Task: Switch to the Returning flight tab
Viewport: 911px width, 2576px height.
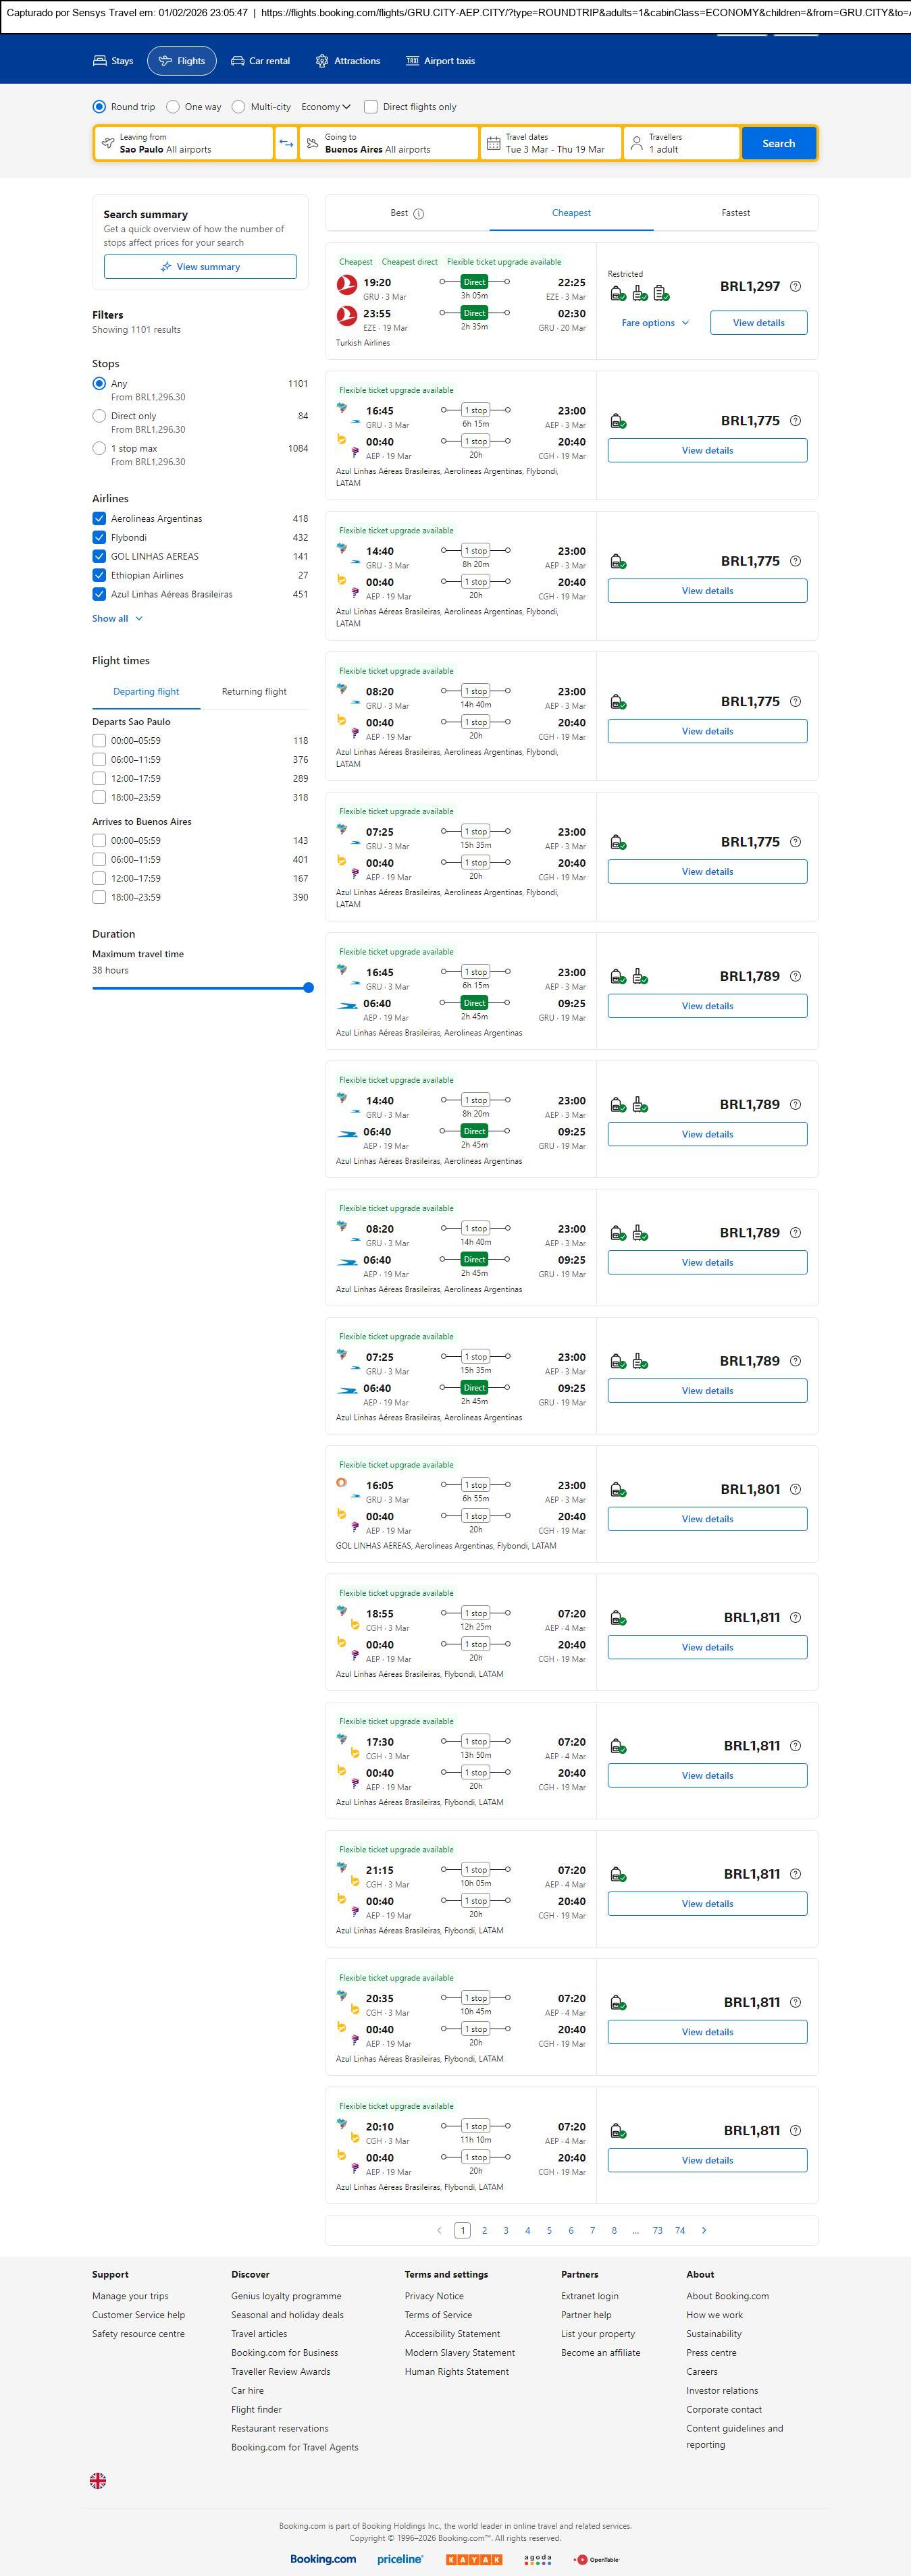Action: pyautogui.click(x=254, y=692)
